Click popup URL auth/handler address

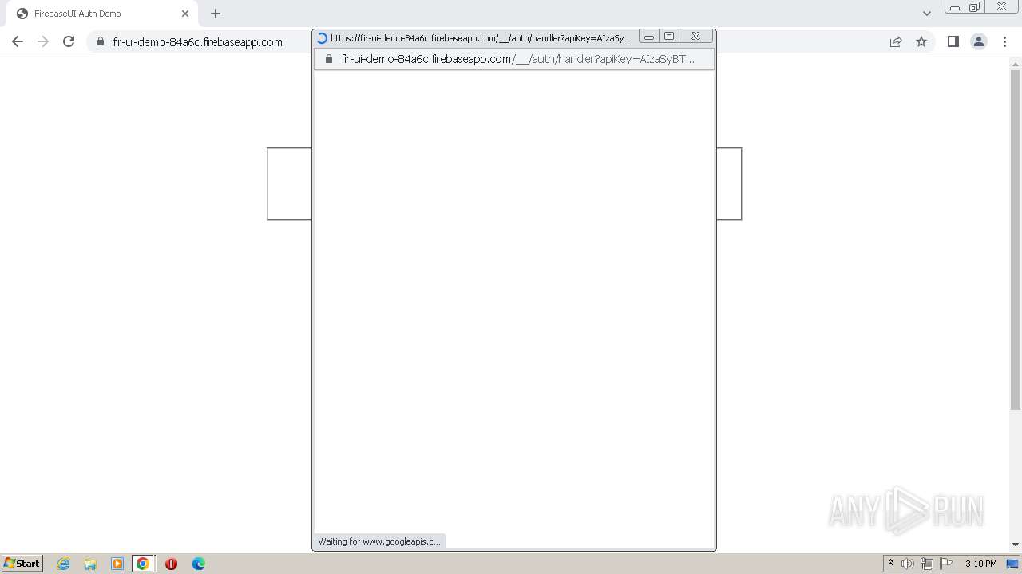click(x=517, y=59)
